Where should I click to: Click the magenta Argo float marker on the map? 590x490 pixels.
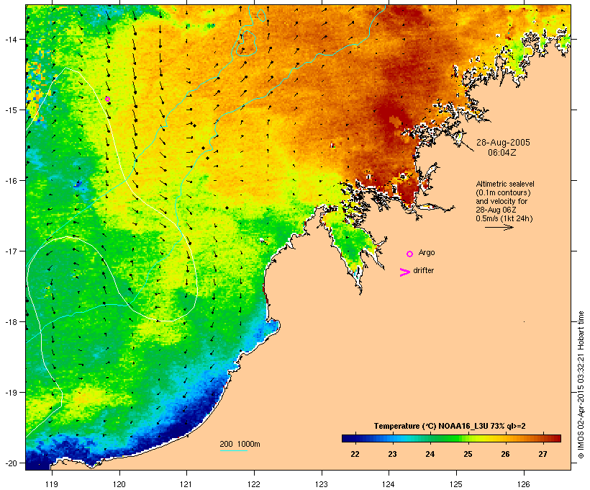[108, 99]
